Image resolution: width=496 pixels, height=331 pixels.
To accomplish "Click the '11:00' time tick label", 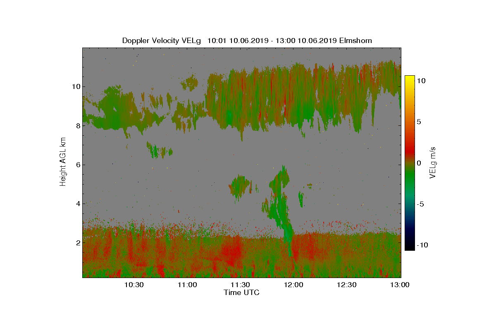I will (x=187, y=285).
